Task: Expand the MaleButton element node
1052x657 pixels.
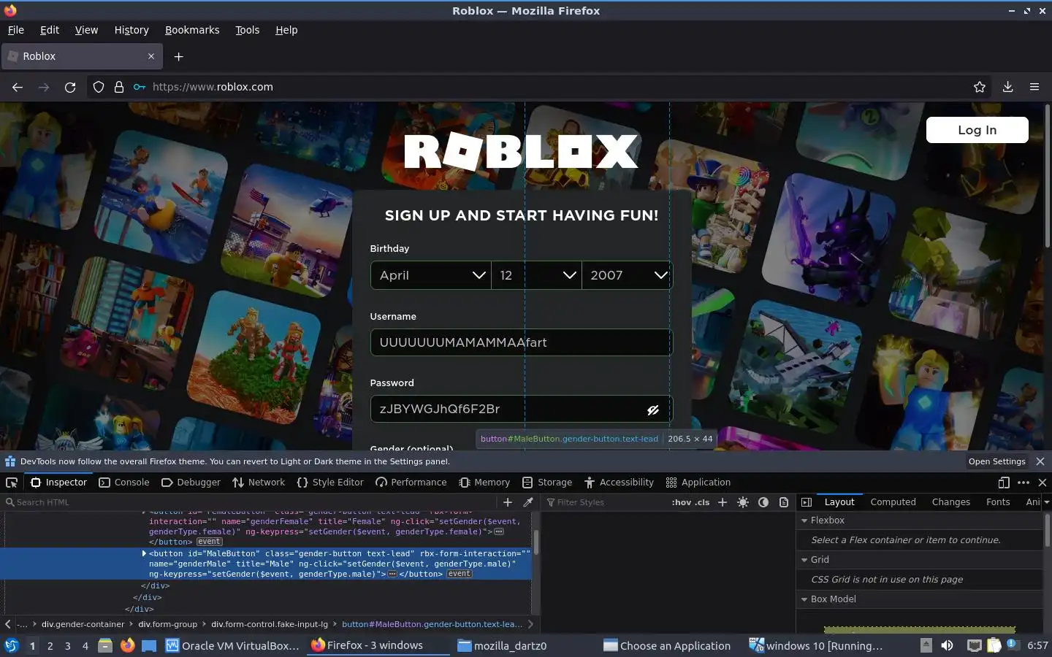Action: tap(144, 553)
